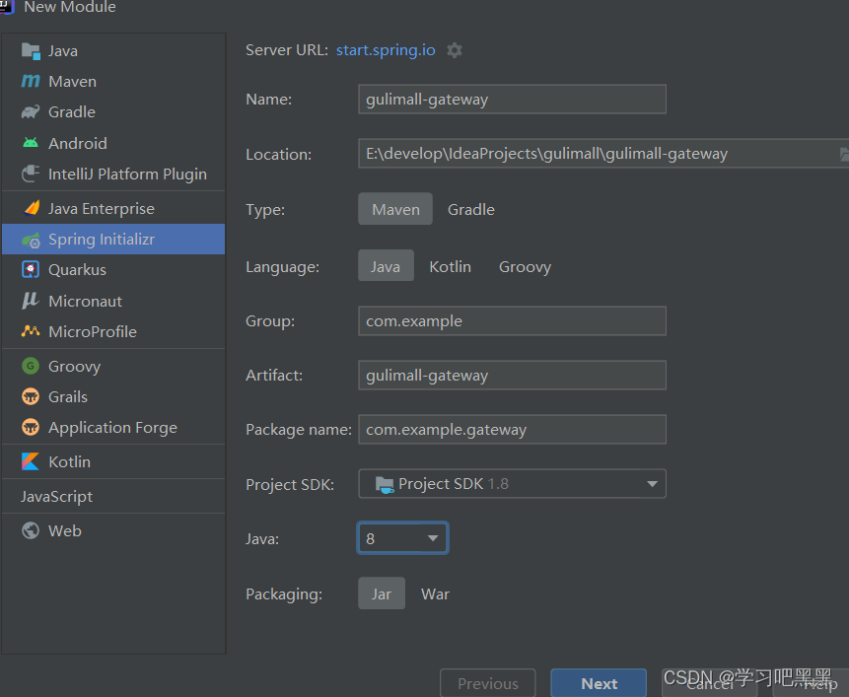Viewport: 849px width, 697px height.
Task: Select Spring Initializr entry
Action: 113,240
